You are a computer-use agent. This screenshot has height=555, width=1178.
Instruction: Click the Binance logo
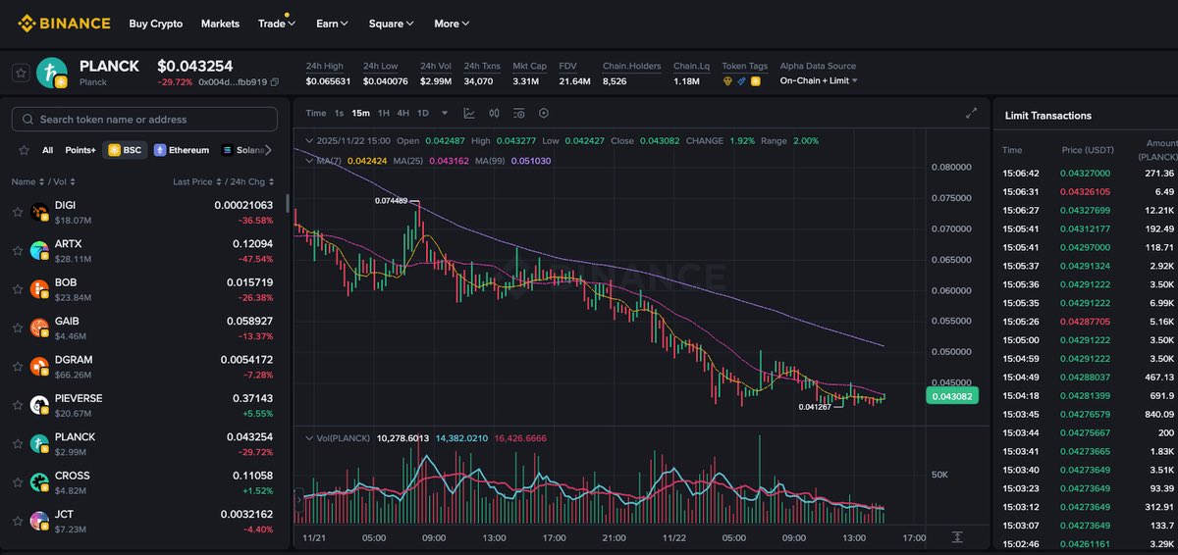65,23
